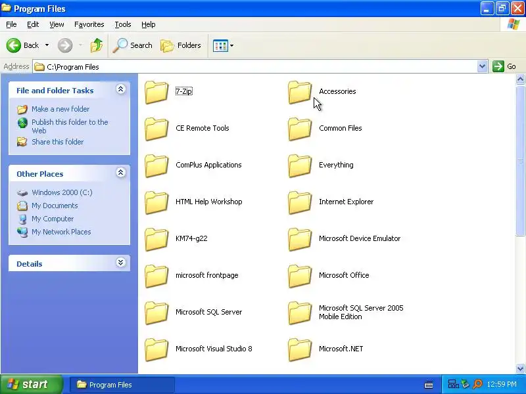This screenshot has height=394, width=526.
Task: Select SQL Server 2005 Mobile Edition folder icon
Action: pyautogui.click(x=300, y=313)
